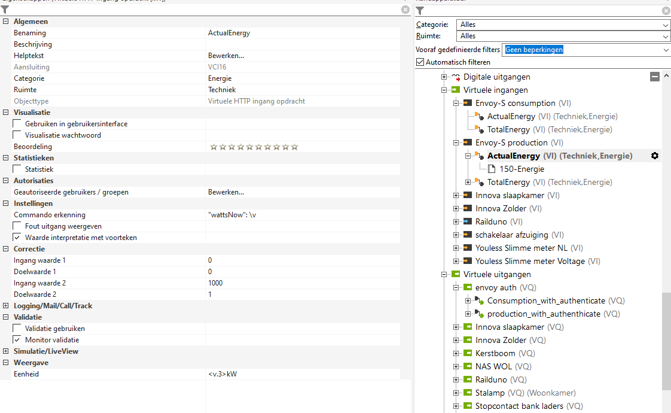Viewport: 671px width, 413px height.
Task: Click the NAS WOL (VQ) output icon
Action: (468, 366)
